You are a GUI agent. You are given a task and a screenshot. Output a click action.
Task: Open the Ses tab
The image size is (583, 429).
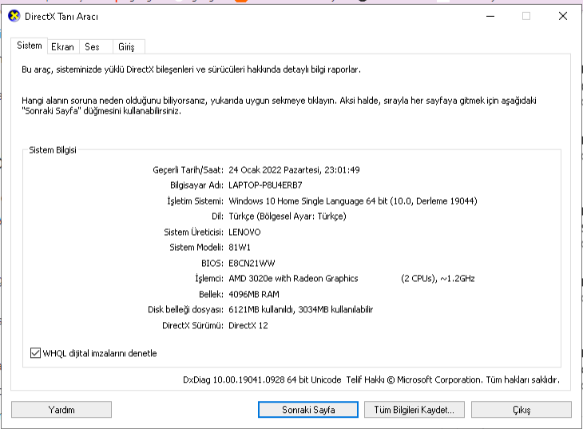[x=96, y=47]
